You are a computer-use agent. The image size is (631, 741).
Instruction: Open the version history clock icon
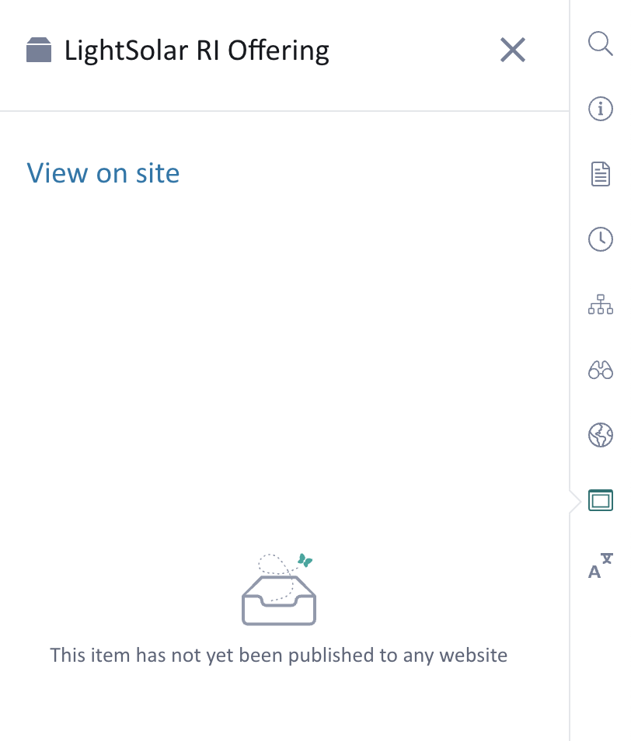click(600, 239)
